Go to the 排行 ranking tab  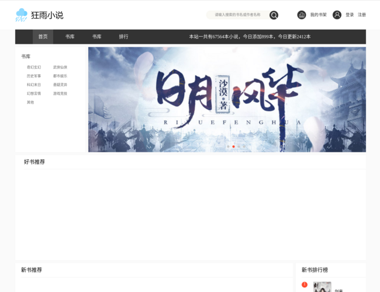click(x=123, y=37)
